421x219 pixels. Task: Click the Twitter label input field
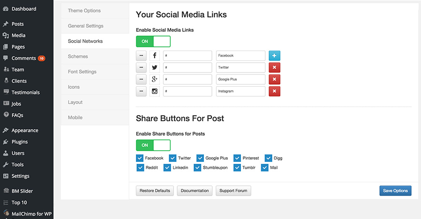[x=241, y=67]
